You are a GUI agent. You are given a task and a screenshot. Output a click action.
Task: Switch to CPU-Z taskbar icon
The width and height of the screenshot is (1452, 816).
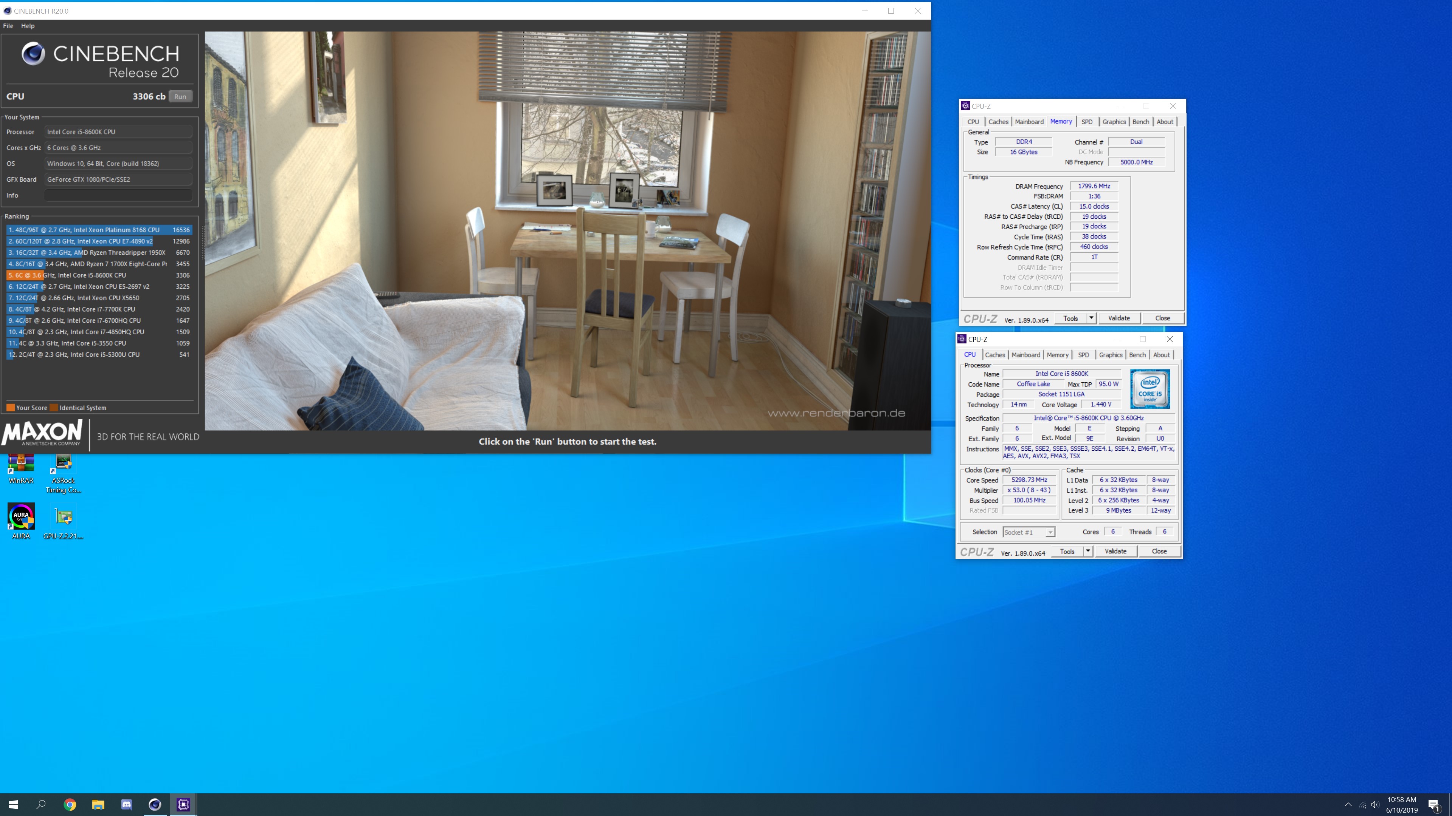[x=183, y=804]
